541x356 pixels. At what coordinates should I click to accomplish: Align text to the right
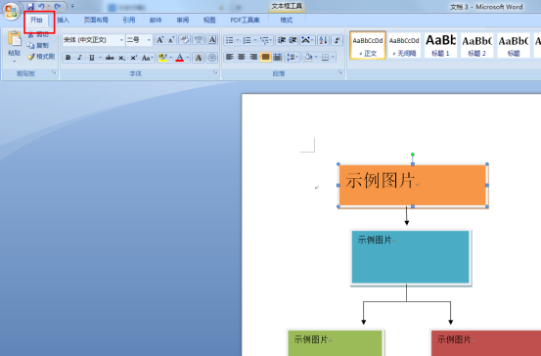(253, 57)
